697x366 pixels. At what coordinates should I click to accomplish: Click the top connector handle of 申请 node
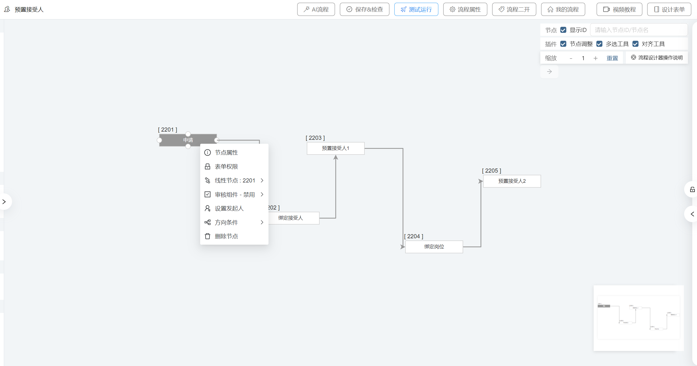click(188, 134)
